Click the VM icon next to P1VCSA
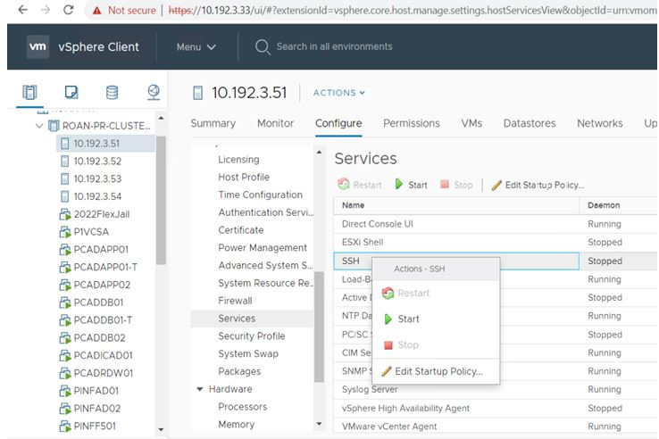Screen dimensions: 659x439 click(x=64, y=232)
